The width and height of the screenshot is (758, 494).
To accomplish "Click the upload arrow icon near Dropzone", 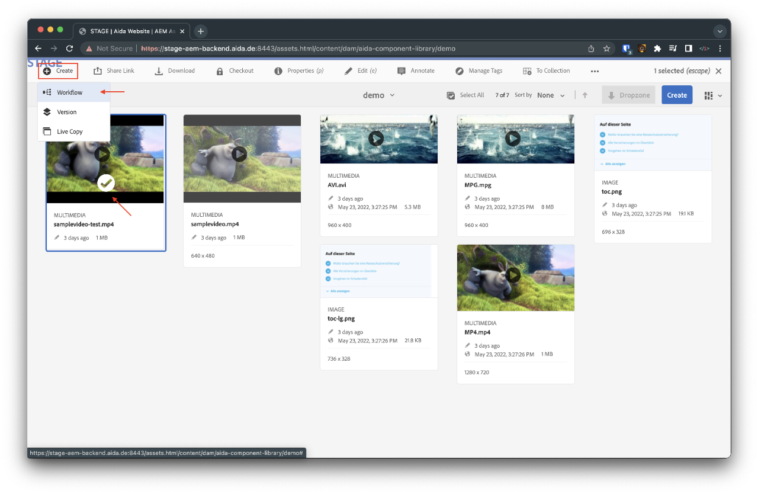I will pos(585,95).
